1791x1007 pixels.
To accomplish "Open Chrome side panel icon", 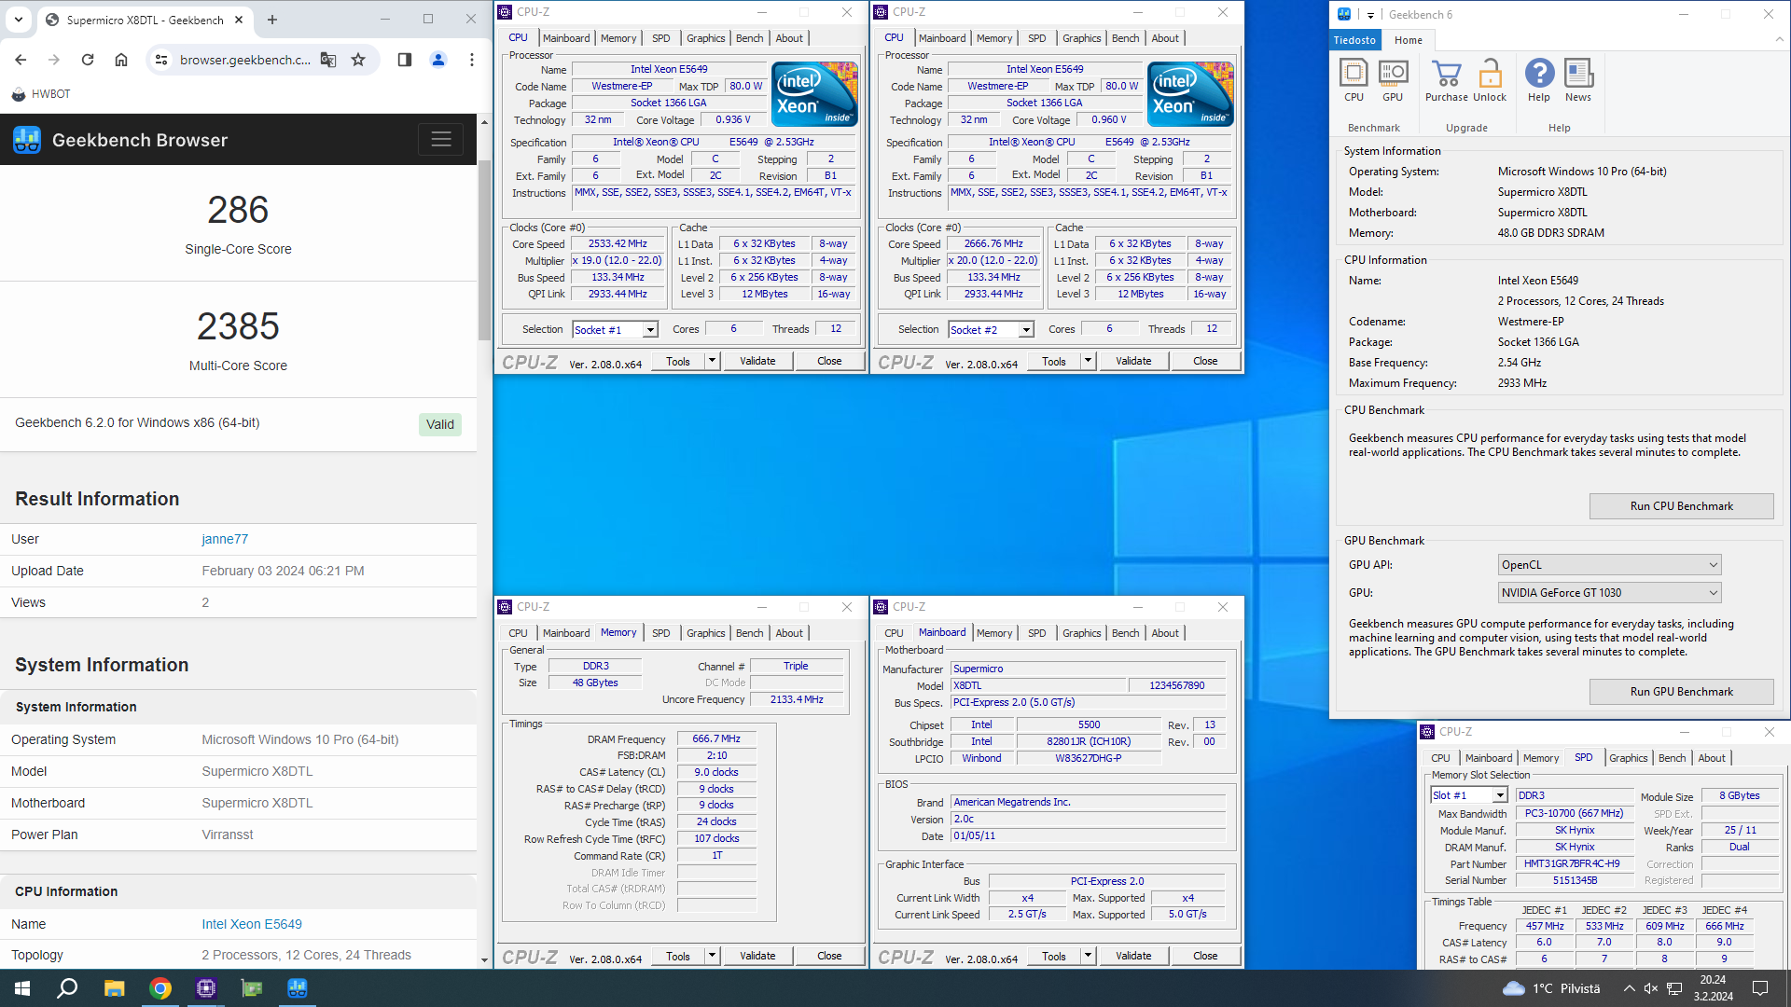I will [404, 60].
